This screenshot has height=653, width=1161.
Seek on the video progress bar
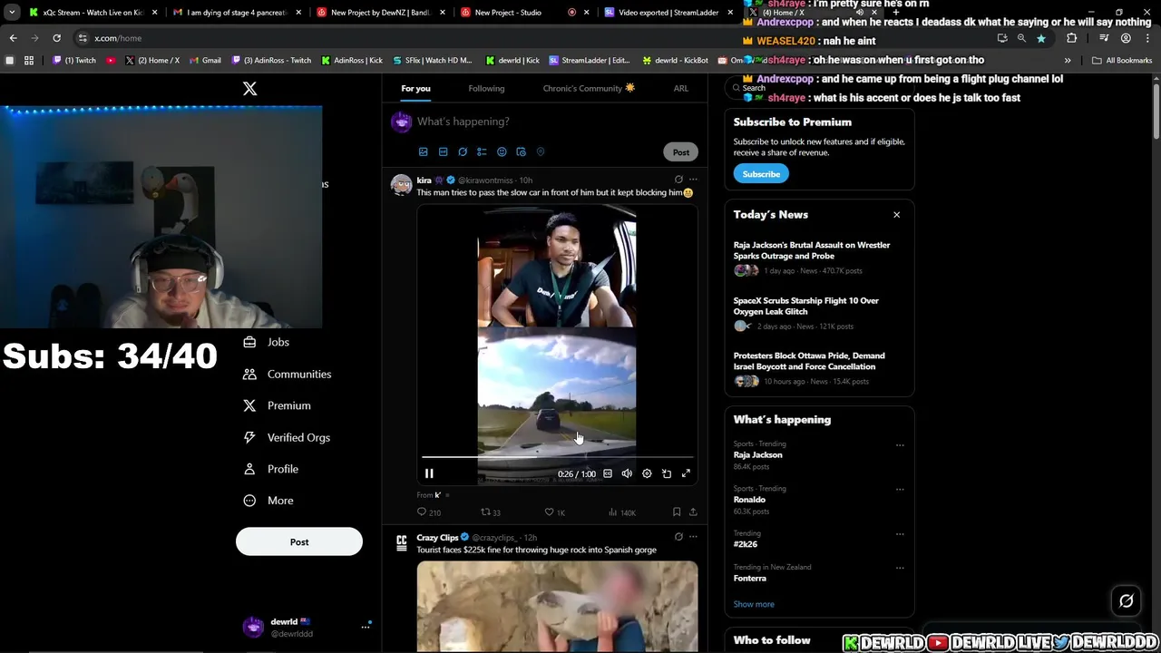(557, 458)
